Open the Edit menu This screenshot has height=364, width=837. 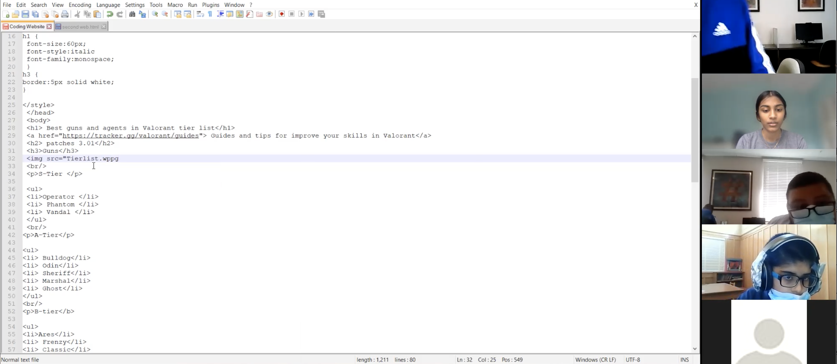[x=21, y=5]
